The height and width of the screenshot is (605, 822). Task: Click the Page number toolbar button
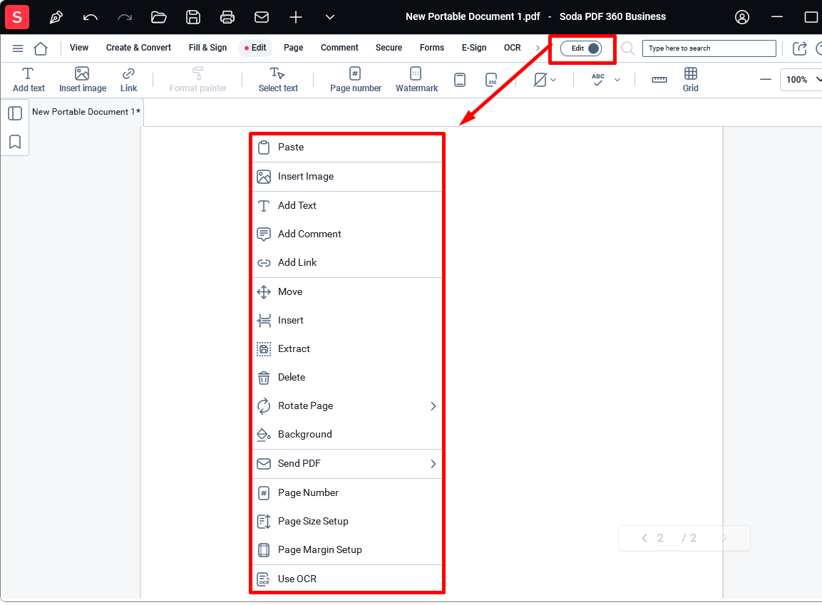point(356,80)
